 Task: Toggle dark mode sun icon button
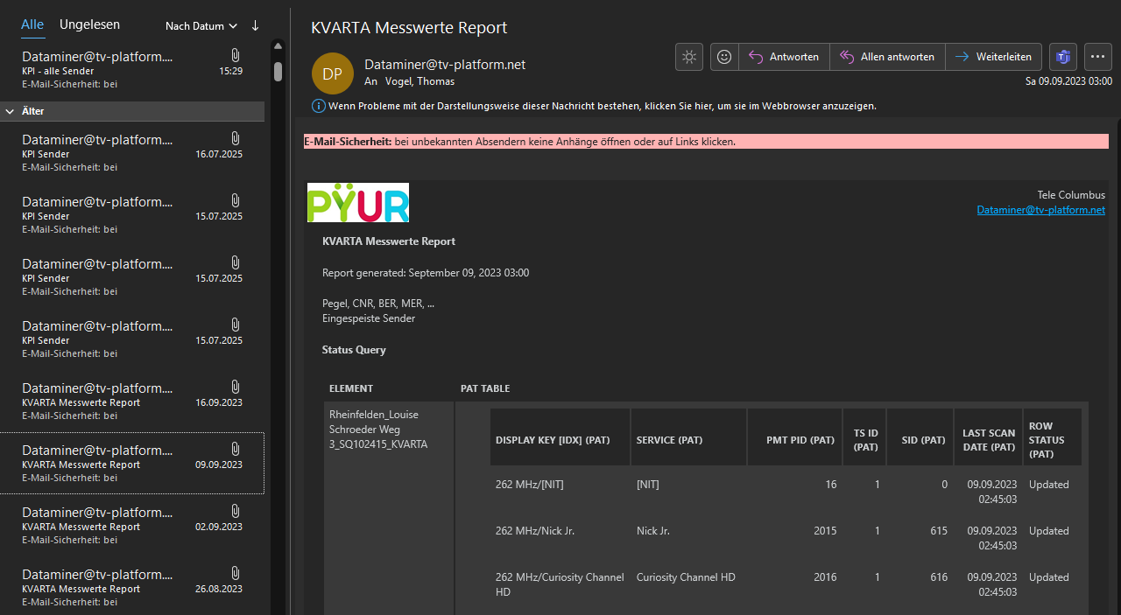[x=689, y=57]
